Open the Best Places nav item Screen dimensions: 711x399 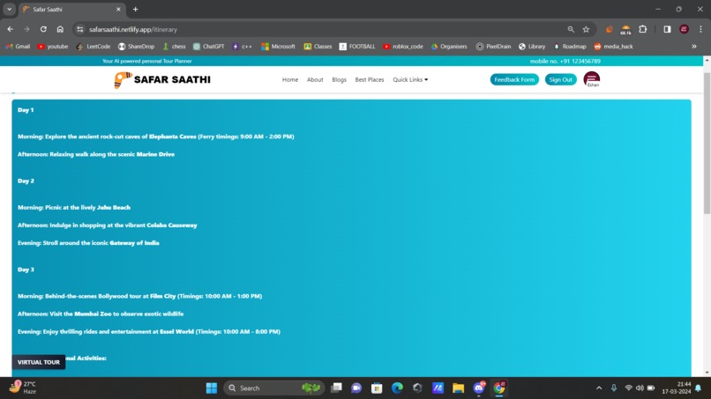tap(369, 79)
